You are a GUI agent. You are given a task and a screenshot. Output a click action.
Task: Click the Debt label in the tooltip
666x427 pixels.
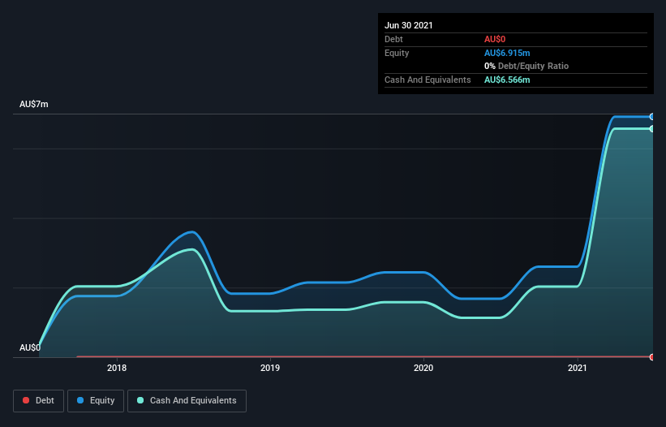(x=393, y=39)
